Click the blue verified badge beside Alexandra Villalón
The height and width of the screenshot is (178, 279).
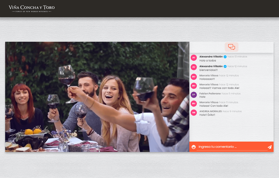click(225, 56)
